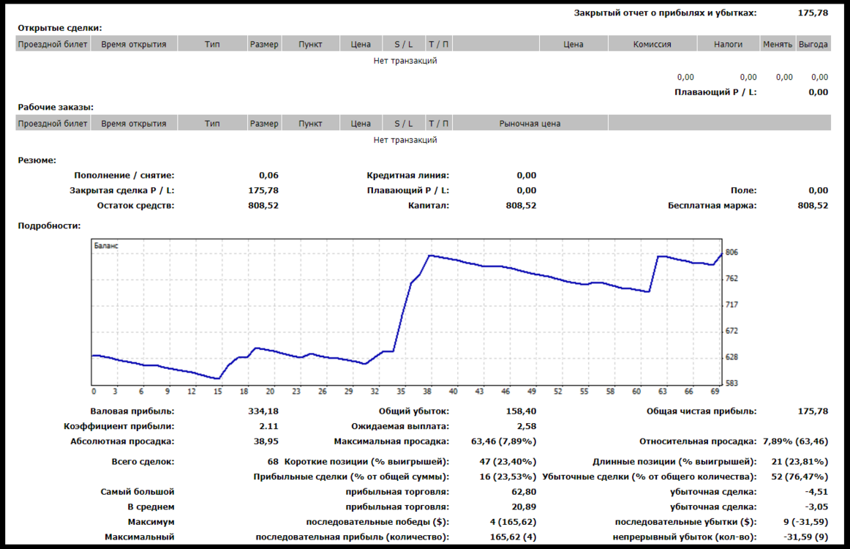Click long positions value 21 (23,81%)
850x549 pixels.
pos(800,462)
